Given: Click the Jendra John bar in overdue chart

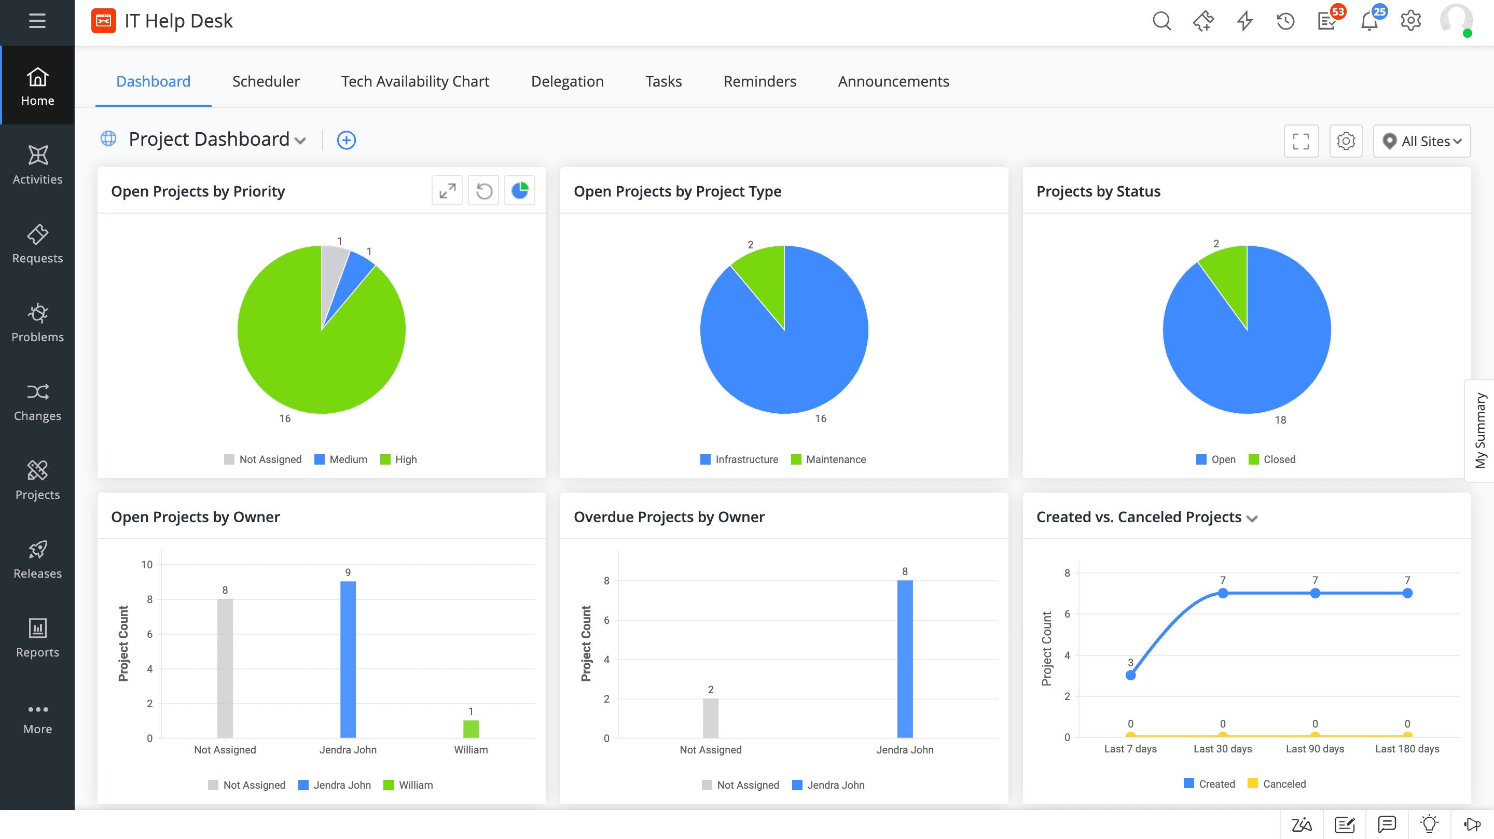Looking at the screenshot, I should (904, 658).
